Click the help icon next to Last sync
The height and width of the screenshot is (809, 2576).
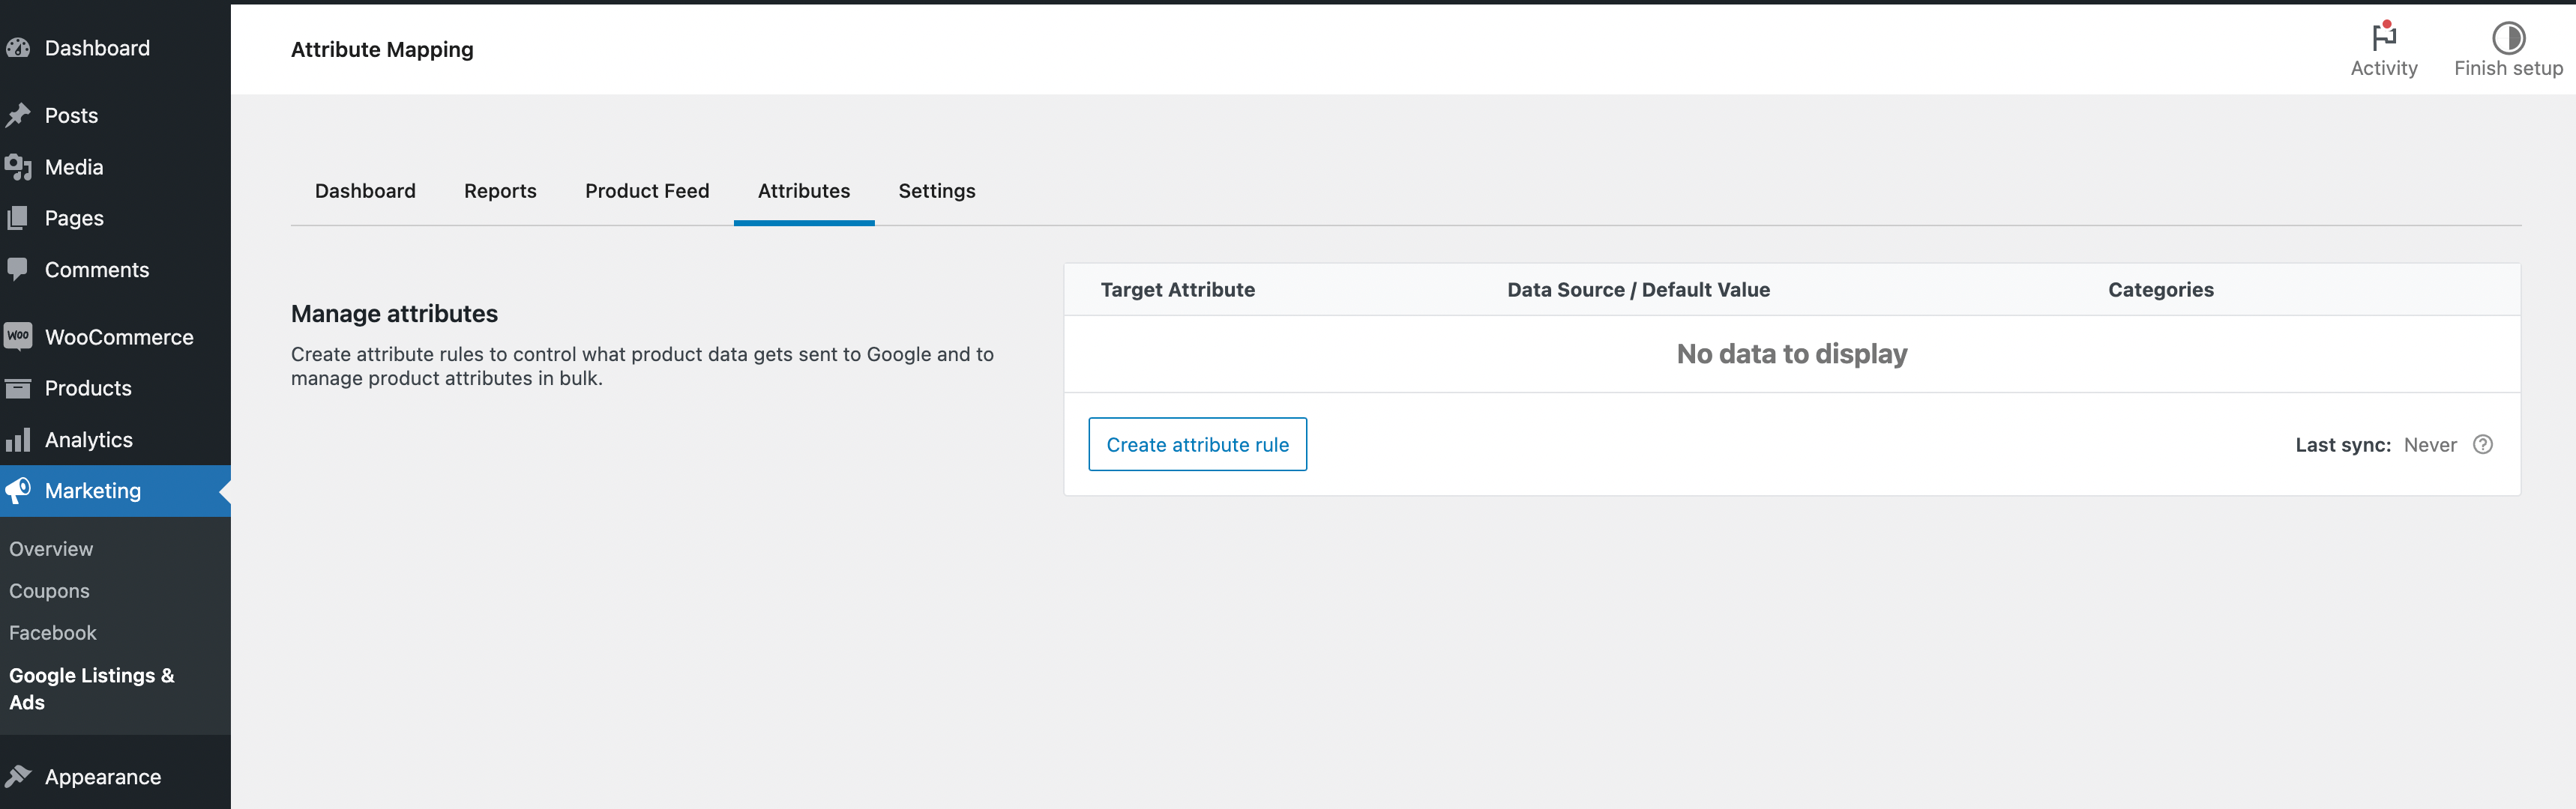tap(2484, 444)
